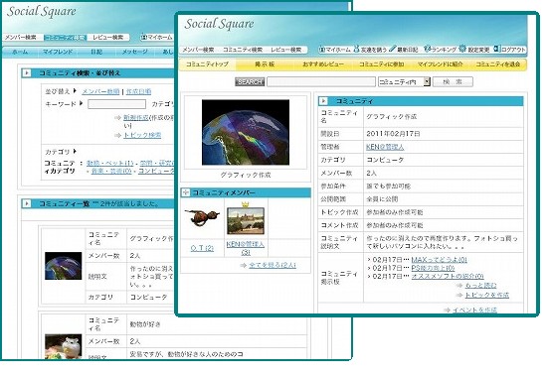Image resolution: width=548 pixels, height=375 pixels.
Task: Click O.T member avatar thumbnail
Action: coord(202,217)
